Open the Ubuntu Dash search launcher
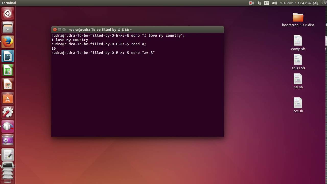Image resolution: width=327 pixels, height=184 pixels. (x=8, y=14)
